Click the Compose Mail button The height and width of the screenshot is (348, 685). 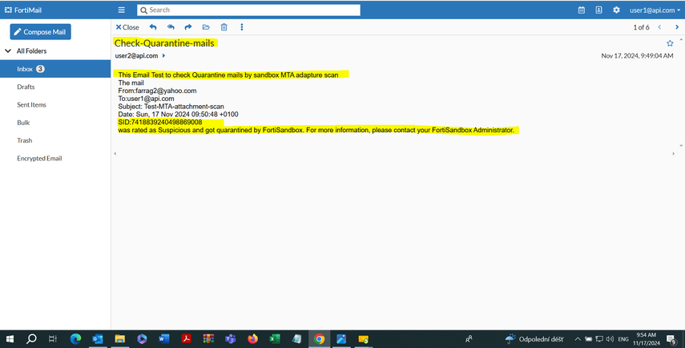pos(41,32)
